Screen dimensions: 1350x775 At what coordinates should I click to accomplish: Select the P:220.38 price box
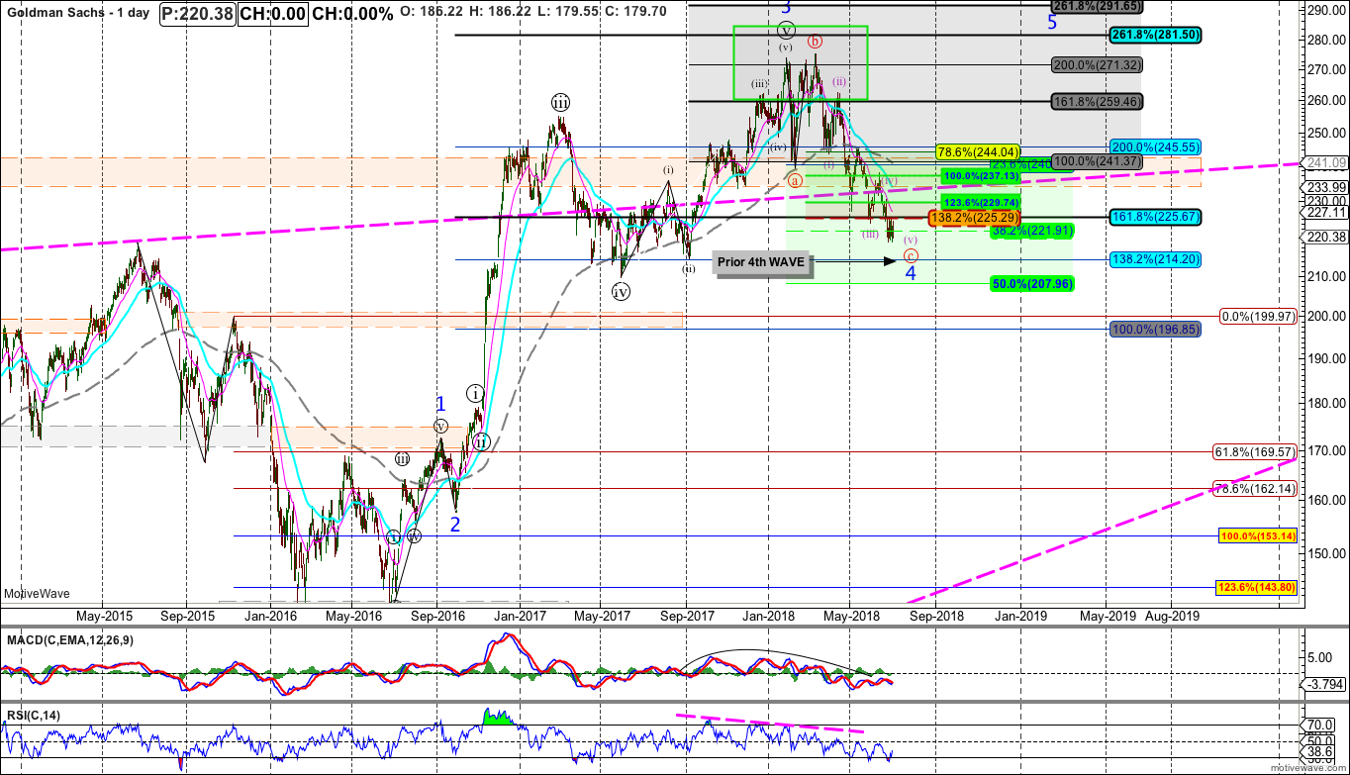click(x=200, y=16)
